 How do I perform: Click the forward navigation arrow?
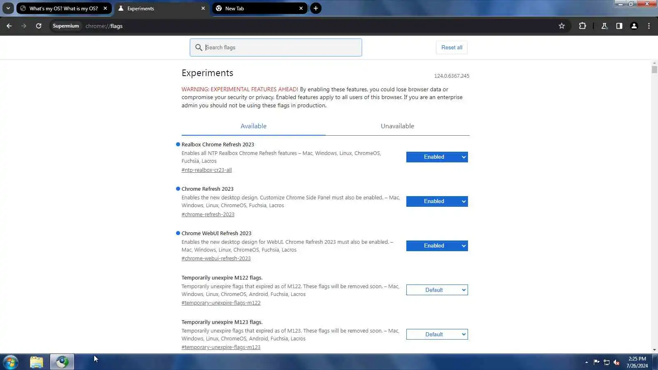[x=24, y=26]
